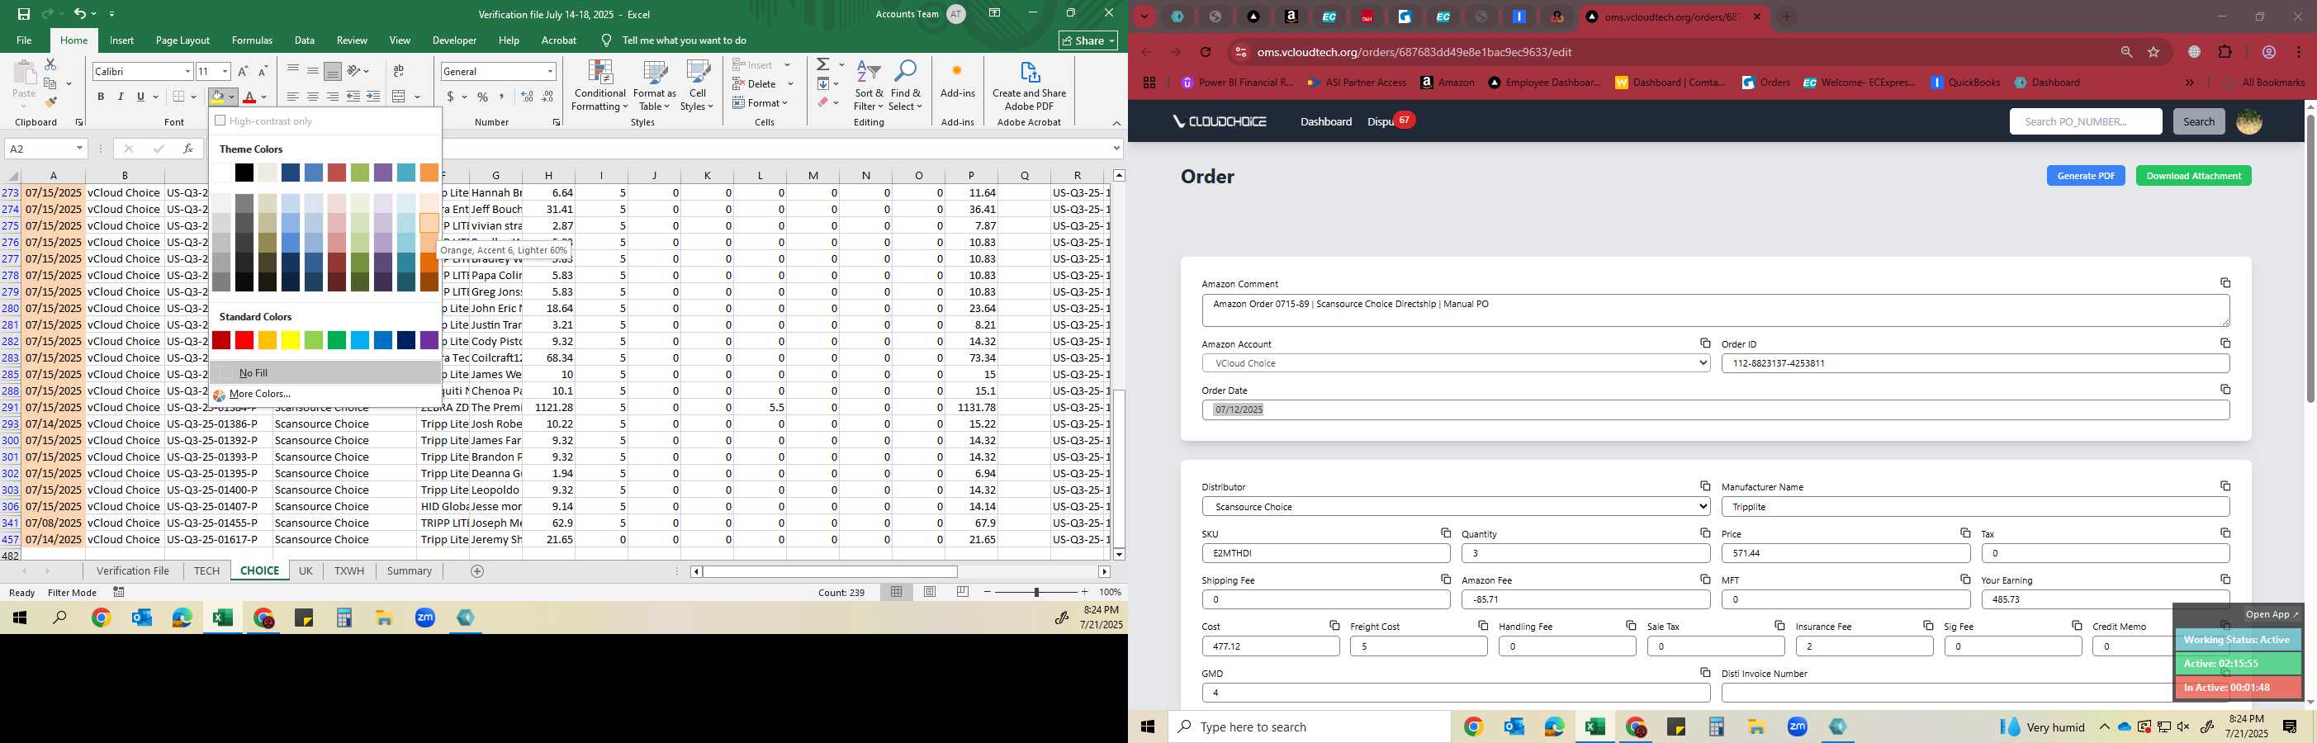The width and height of the screenshot is (2317, 743).
Task: Click the New sheet plus icon
Action: pyautogui.click(x=477, y=571)
